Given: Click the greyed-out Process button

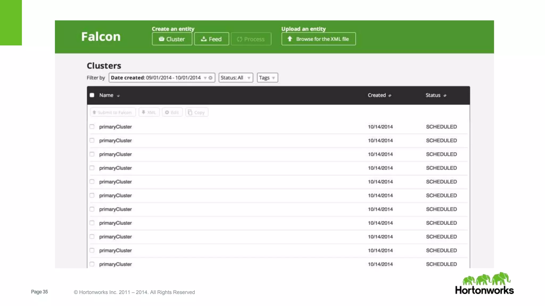Looking at the screenshot, I should [x=251, y=39].
